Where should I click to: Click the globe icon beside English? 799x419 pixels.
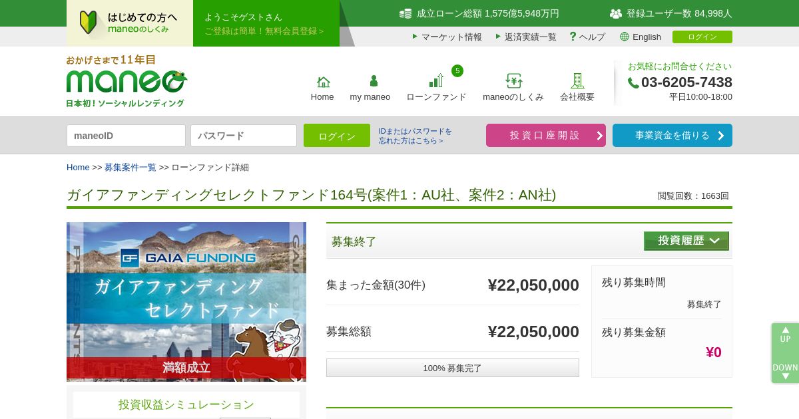625,37
